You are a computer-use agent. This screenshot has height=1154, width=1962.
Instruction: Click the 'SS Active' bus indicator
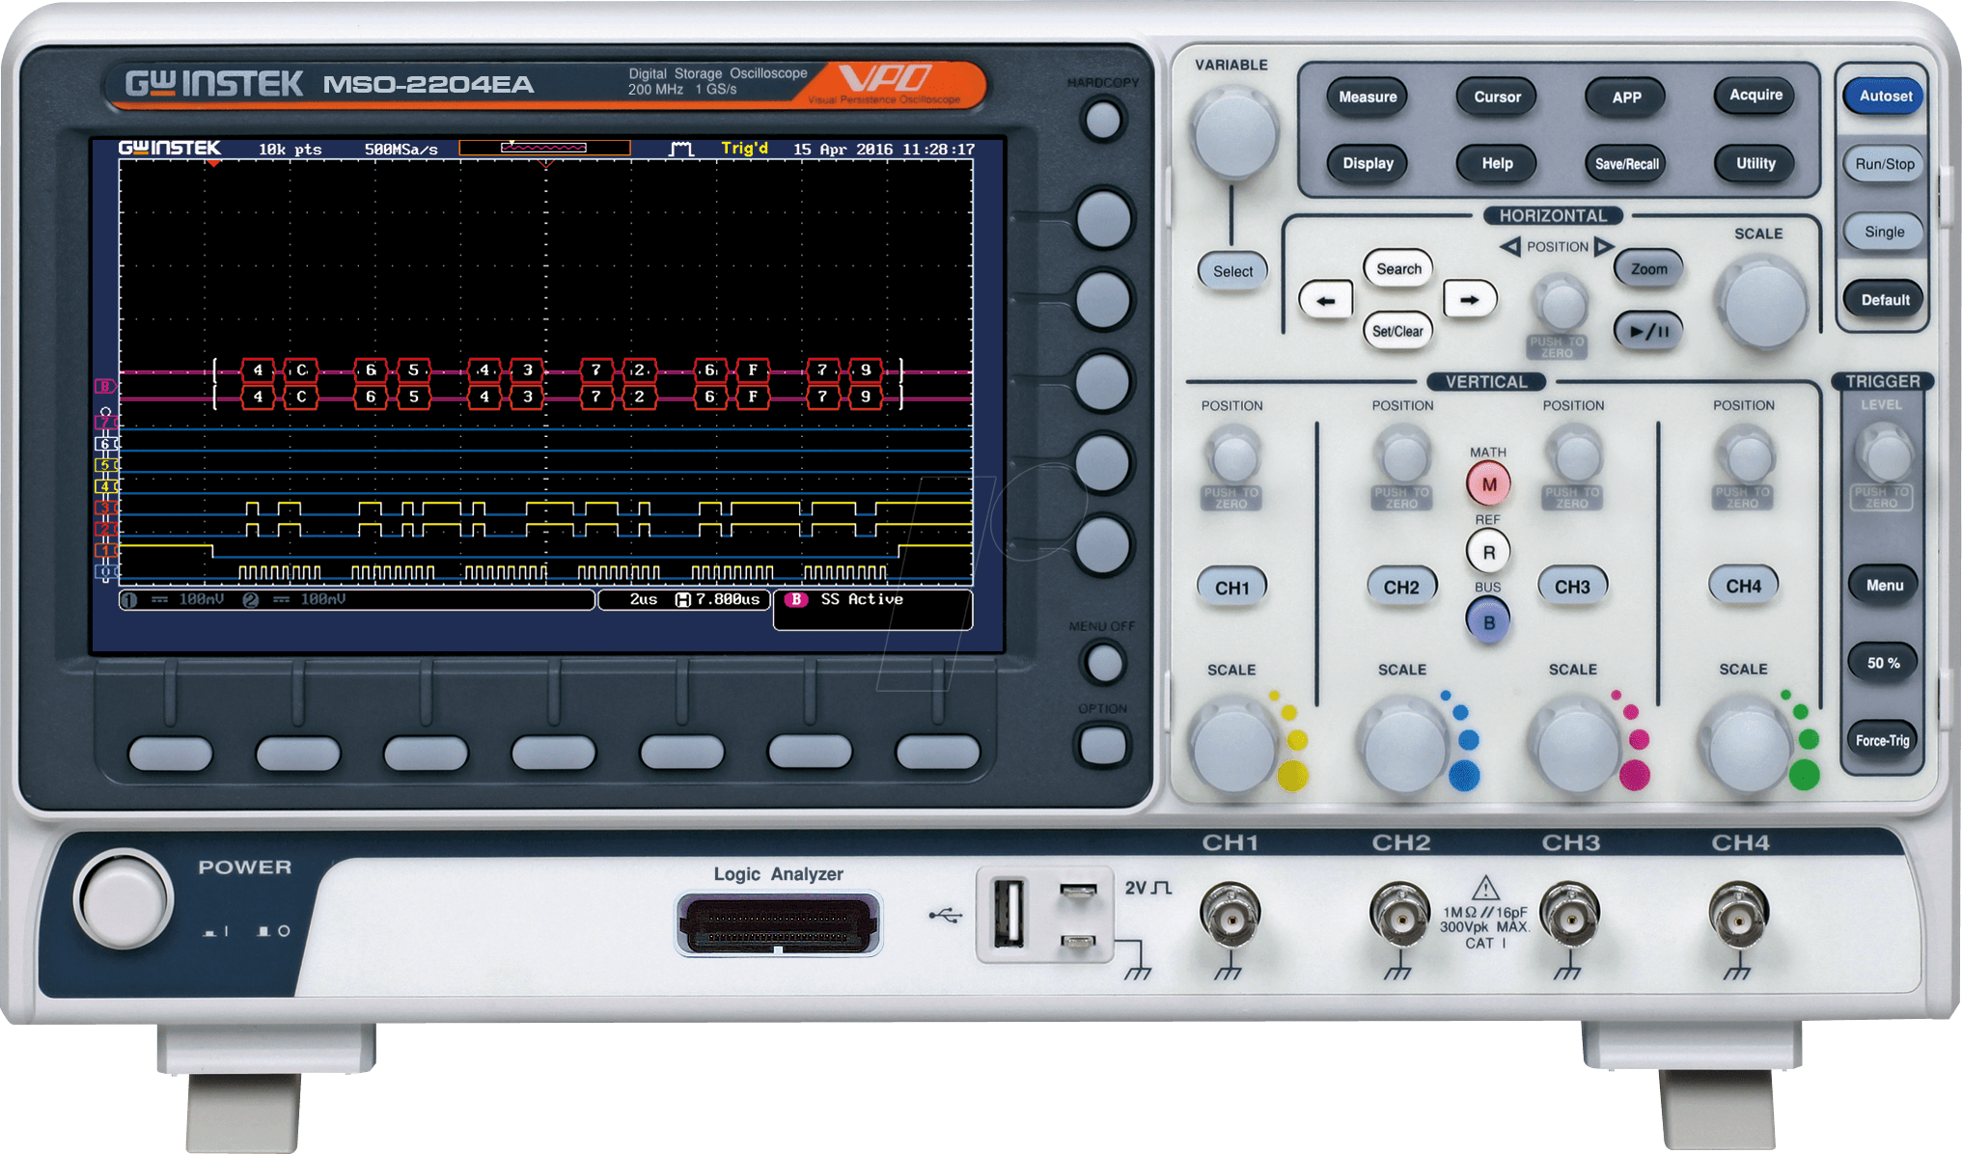[862, 599]
